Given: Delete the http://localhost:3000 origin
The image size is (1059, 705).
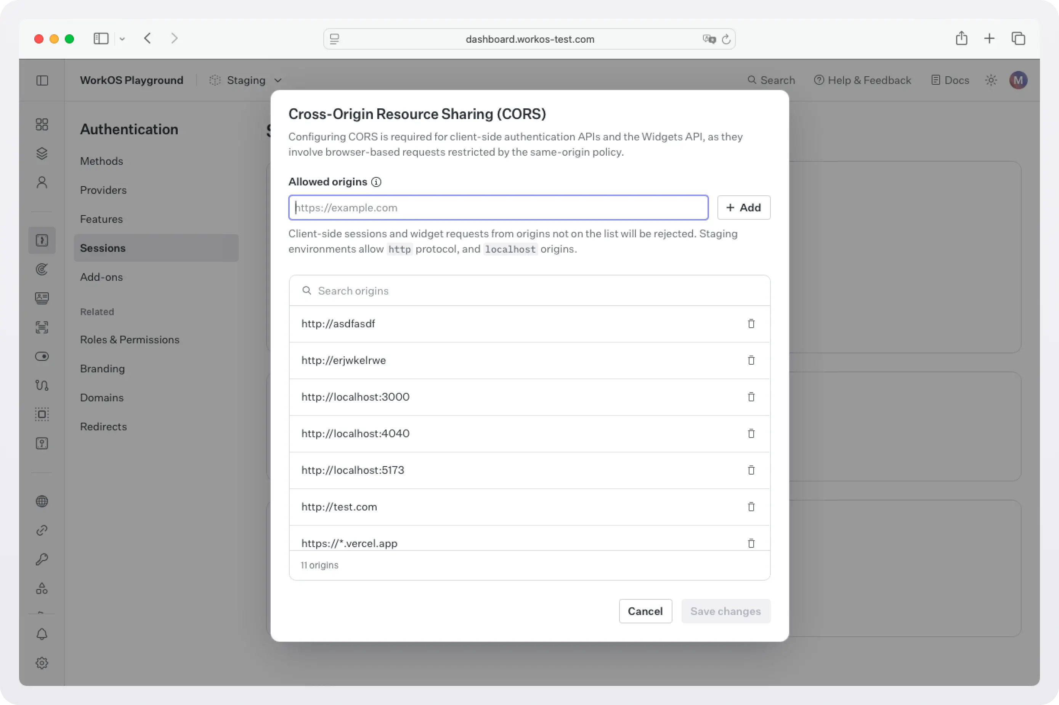Looking at the screenshot, I should (751, 397).
